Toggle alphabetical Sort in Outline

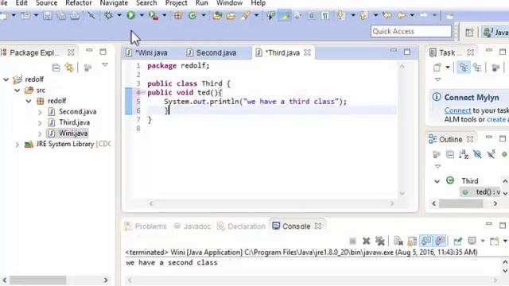pyautogui.click(x=464, y=154)
